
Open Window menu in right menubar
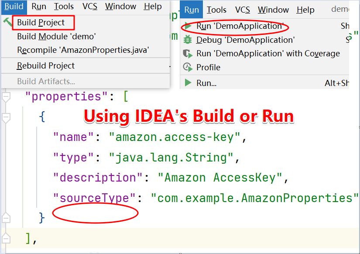pos(273,10)
